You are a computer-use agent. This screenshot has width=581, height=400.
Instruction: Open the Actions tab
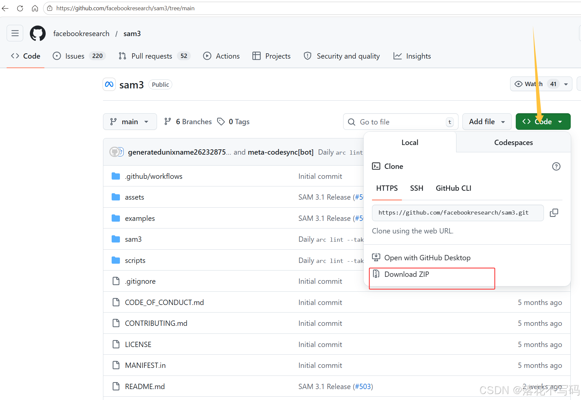(221, 56)
